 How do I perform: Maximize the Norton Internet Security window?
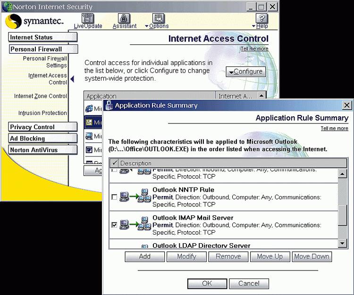point(261,7)
